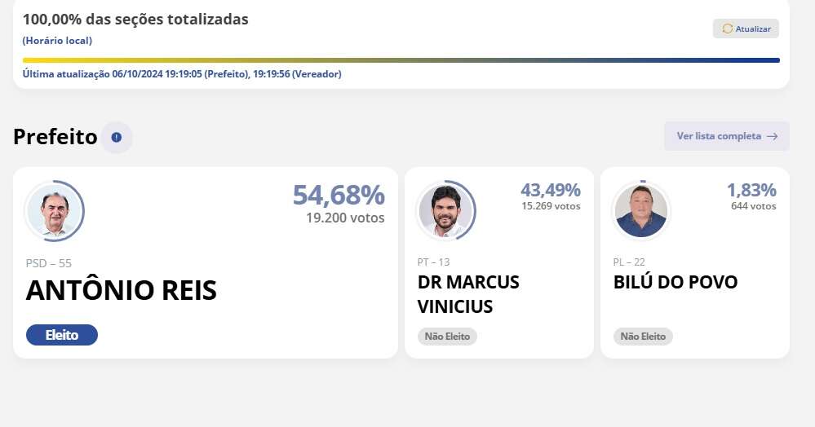
Task: Click the sections totalized progress bar
Action: pyautogui.click(x=401, y=60)
